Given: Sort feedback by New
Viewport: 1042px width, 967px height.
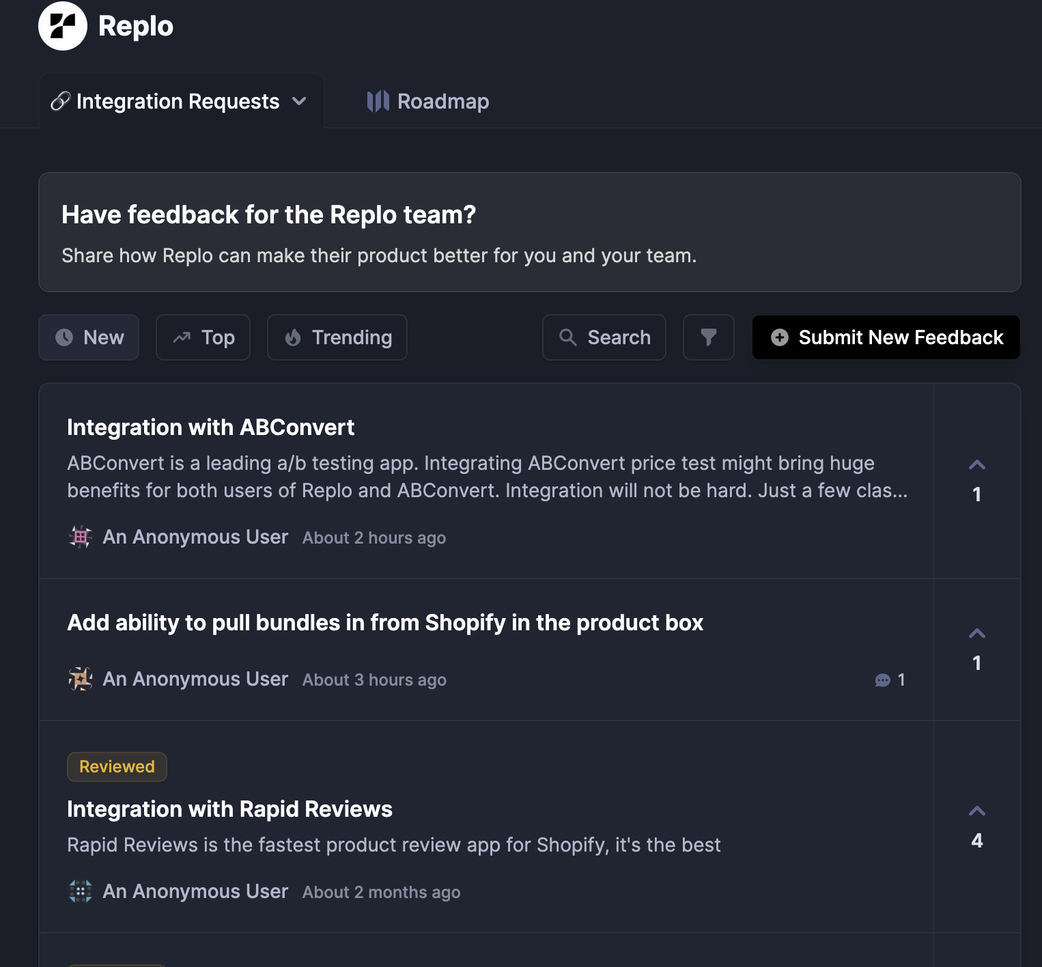Looking at the screenshot, I should pos(89,337).
